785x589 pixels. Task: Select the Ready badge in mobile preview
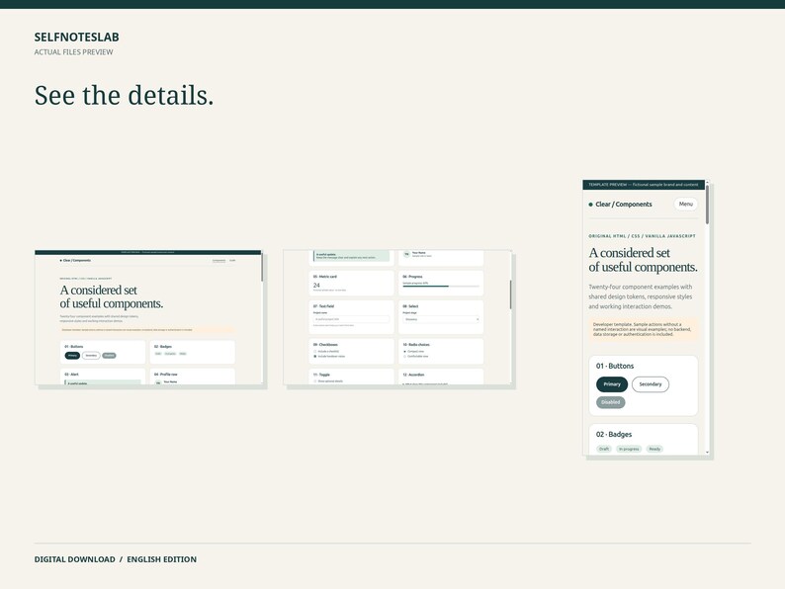654,449
